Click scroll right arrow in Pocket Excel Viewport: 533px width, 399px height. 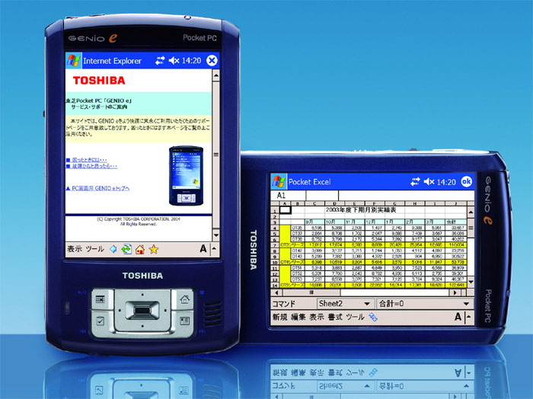point(455,292)
